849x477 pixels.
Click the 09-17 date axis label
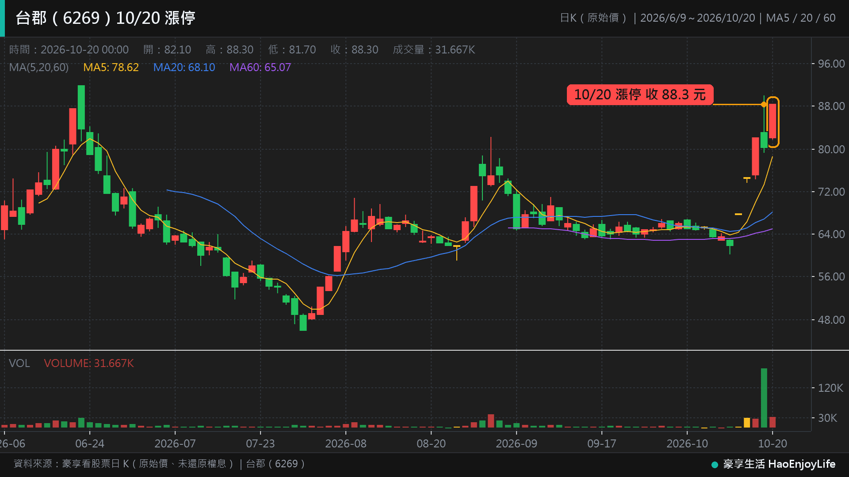pyautogui.click(x=602, y=443)
